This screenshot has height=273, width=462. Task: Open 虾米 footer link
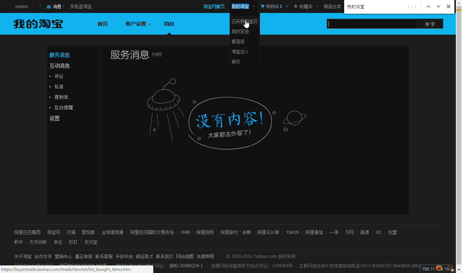(18, 242)
